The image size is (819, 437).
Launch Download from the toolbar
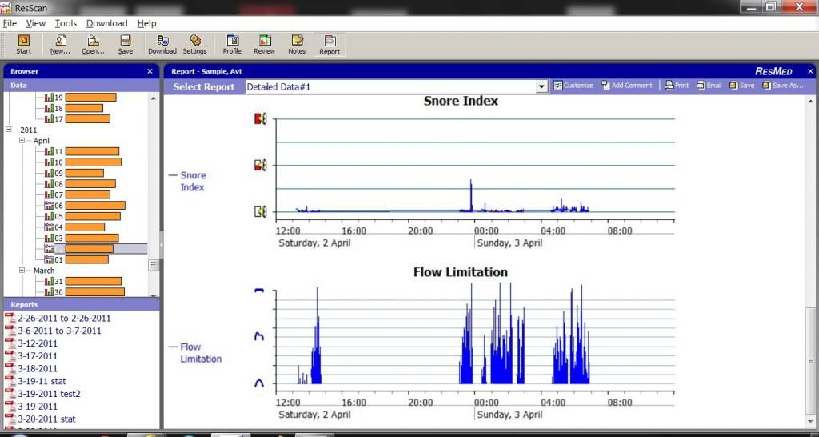click(162, 45)
